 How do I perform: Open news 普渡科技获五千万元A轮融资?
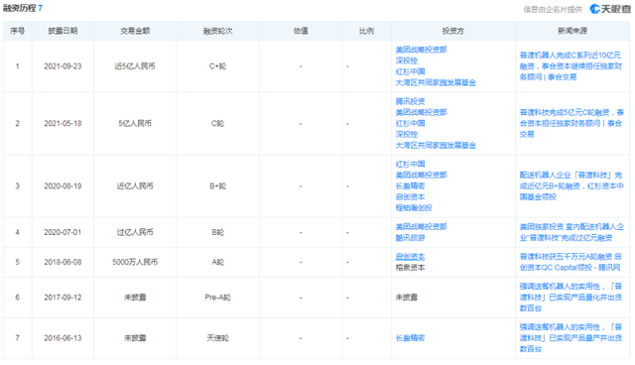pos(571,262)
